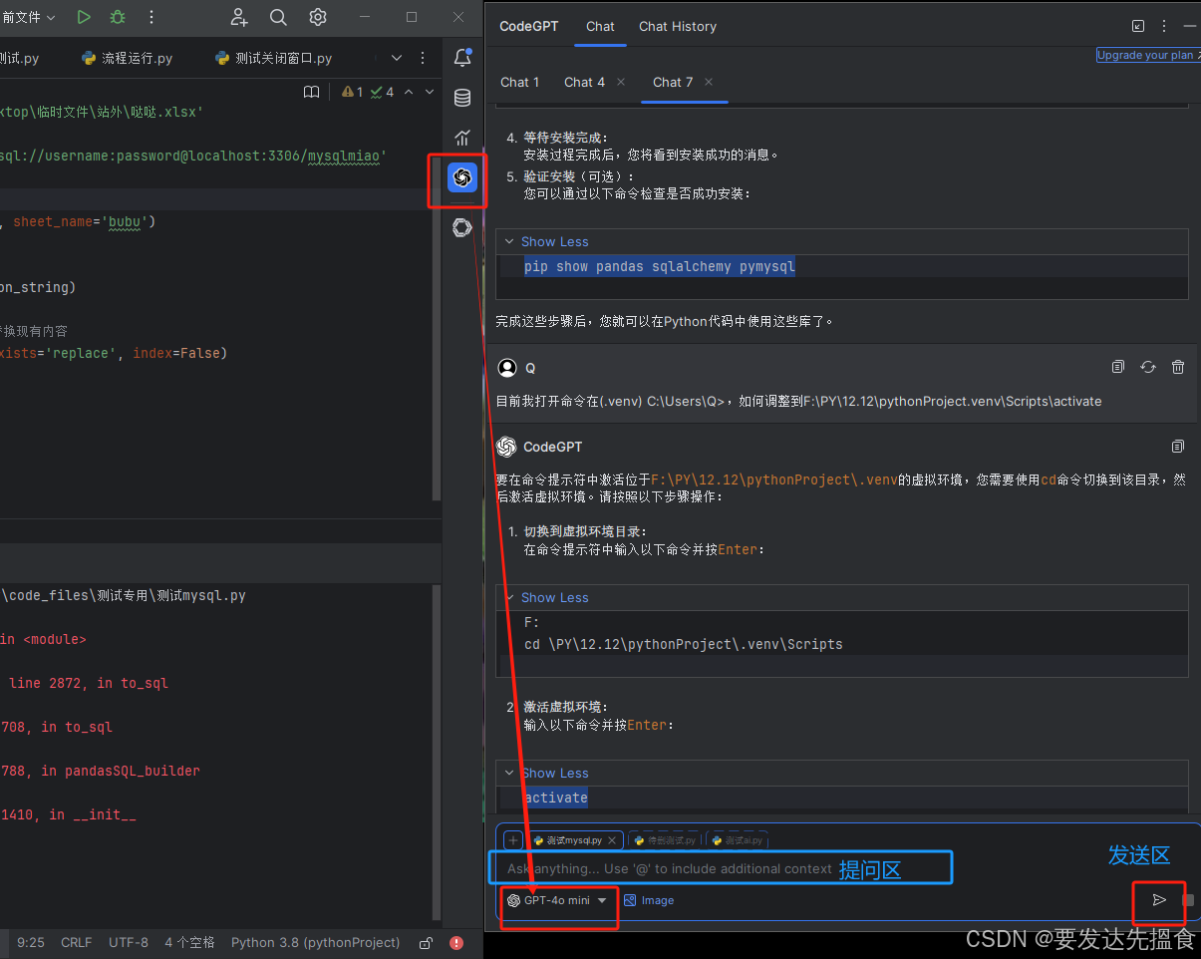Screen dimensions: 1201x959
Task: Open the 测试关闭窗口.py editor tab
Action: [x=274, y=58]
